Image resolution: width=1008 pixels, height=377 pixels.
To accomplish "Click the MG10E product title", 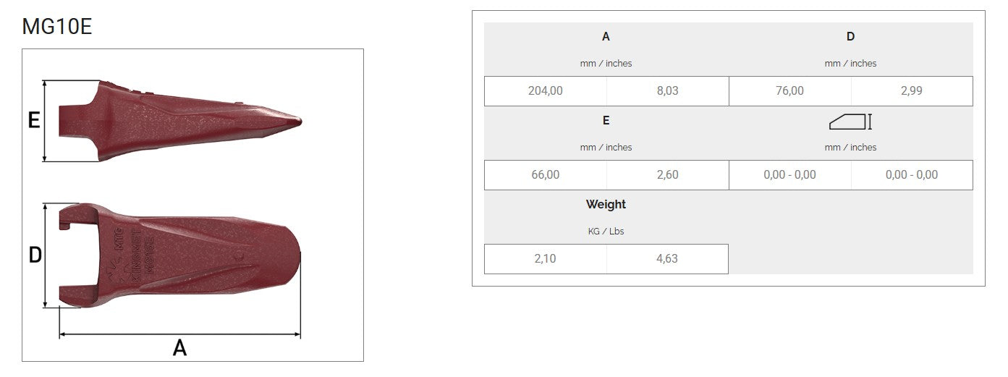I will 57,27.
